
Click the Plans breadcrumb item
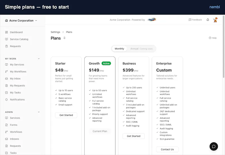[69, 32]
